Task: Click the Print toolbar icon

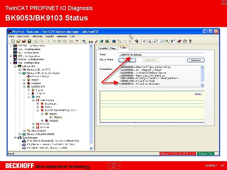Action: click(x=36, y=41)
